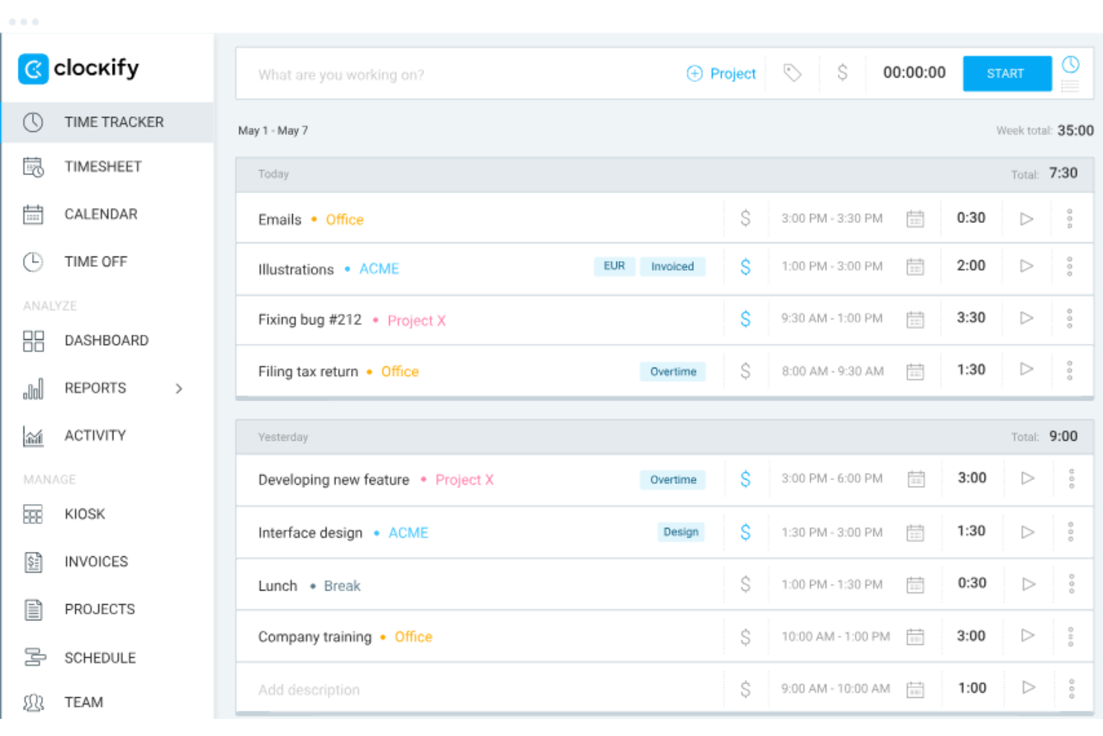Resume timer for Emails entry

(1027, 218)
